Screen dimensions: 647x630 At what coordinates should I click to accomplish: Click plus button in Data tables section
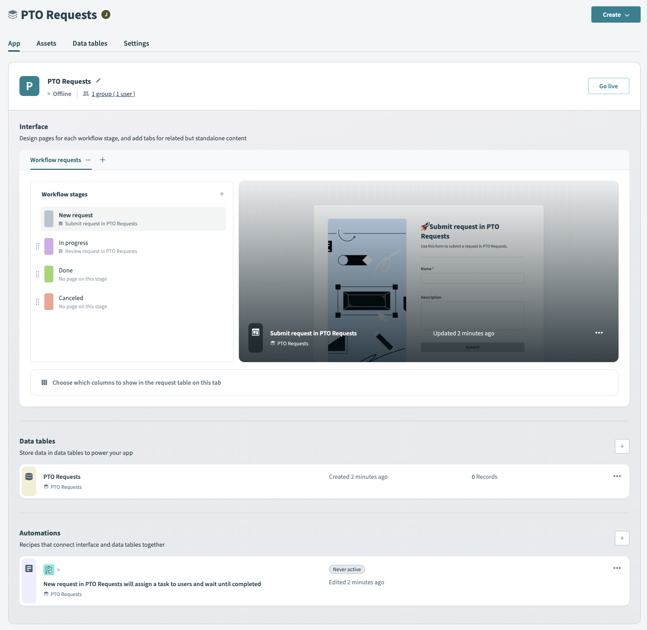click(x=622, y=446)
